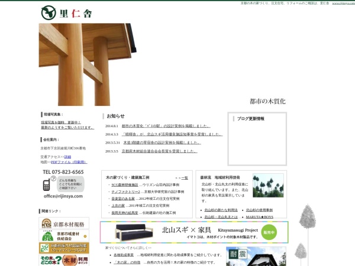The height and width of the screenshot is (266, 355).
Task: Click the wooden pillar hero image
Action: (x=88, y=64)
